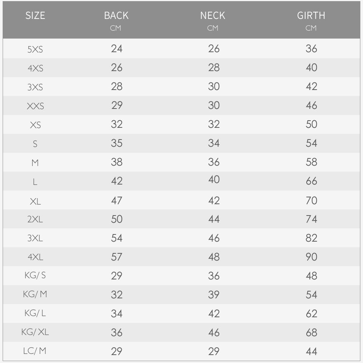Click back value 57 in 4XL row
The height and width of the screenshot is (363, 363).
(117, 257)
